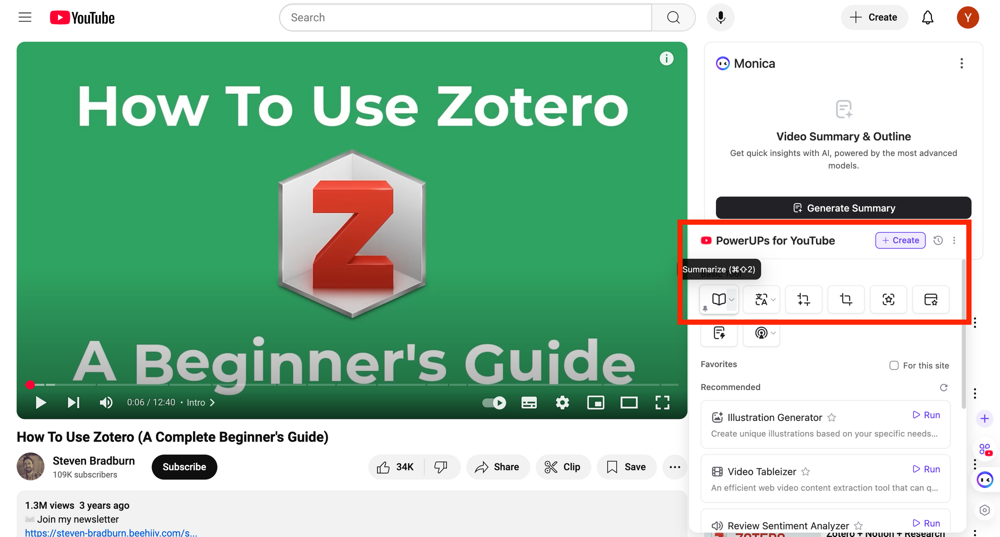Open the hexagon settings sidebar icon

[x=984, y=510]
